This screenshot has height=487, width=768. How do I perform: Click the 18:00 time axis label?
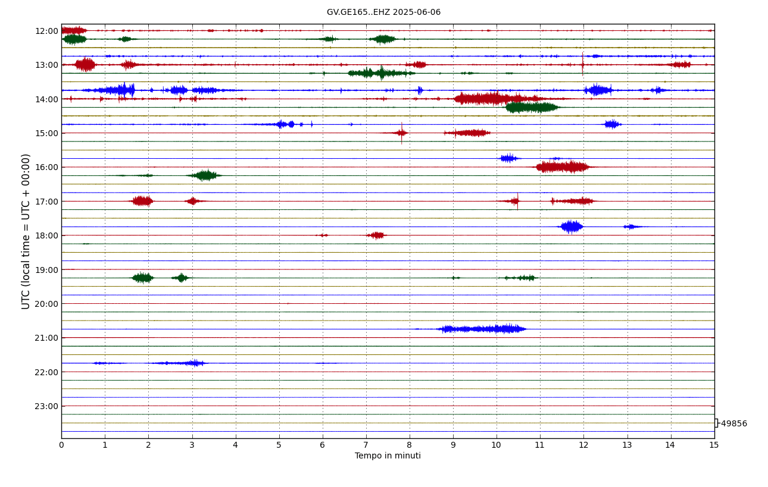pos(46,235)
